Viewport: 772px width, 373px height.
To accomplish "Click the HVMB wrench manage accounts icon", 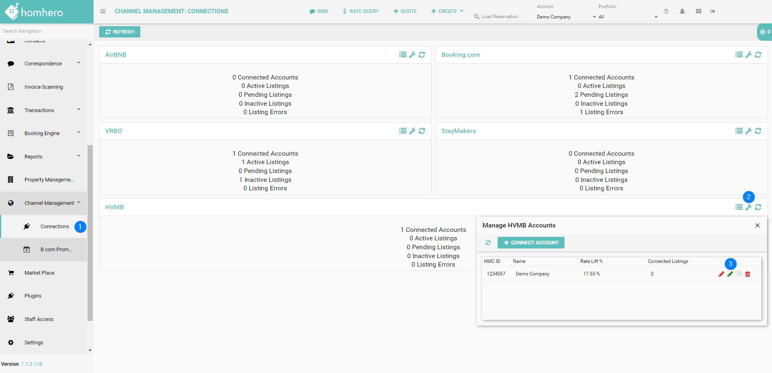I will (x=748, y=207).
